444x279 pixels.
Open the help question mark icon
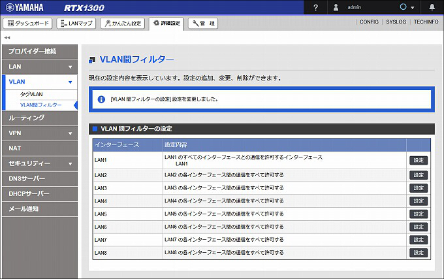315,7
